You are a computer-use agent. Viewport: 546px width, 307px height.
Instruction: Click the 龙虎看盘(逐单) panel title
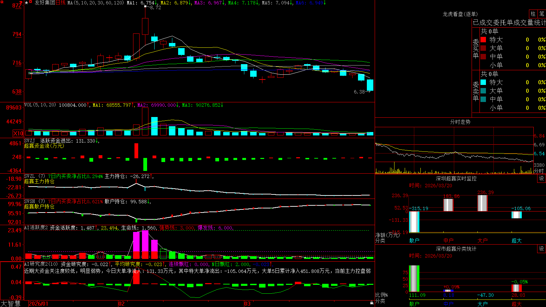click(x=460, y=14)
